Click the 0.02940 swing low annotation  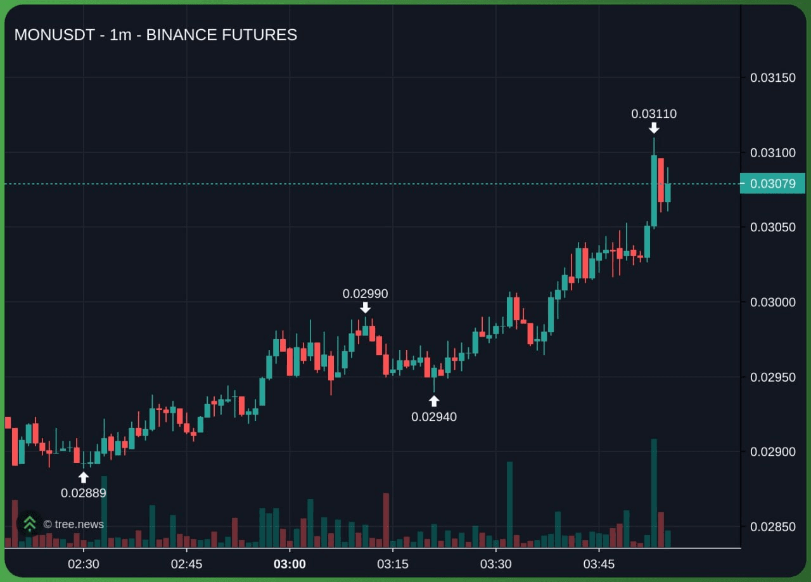click(434, 417)
